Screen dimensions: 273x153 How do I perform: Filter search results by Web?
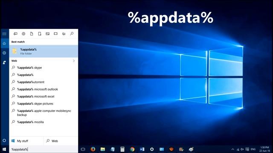(x=72, y=34)
